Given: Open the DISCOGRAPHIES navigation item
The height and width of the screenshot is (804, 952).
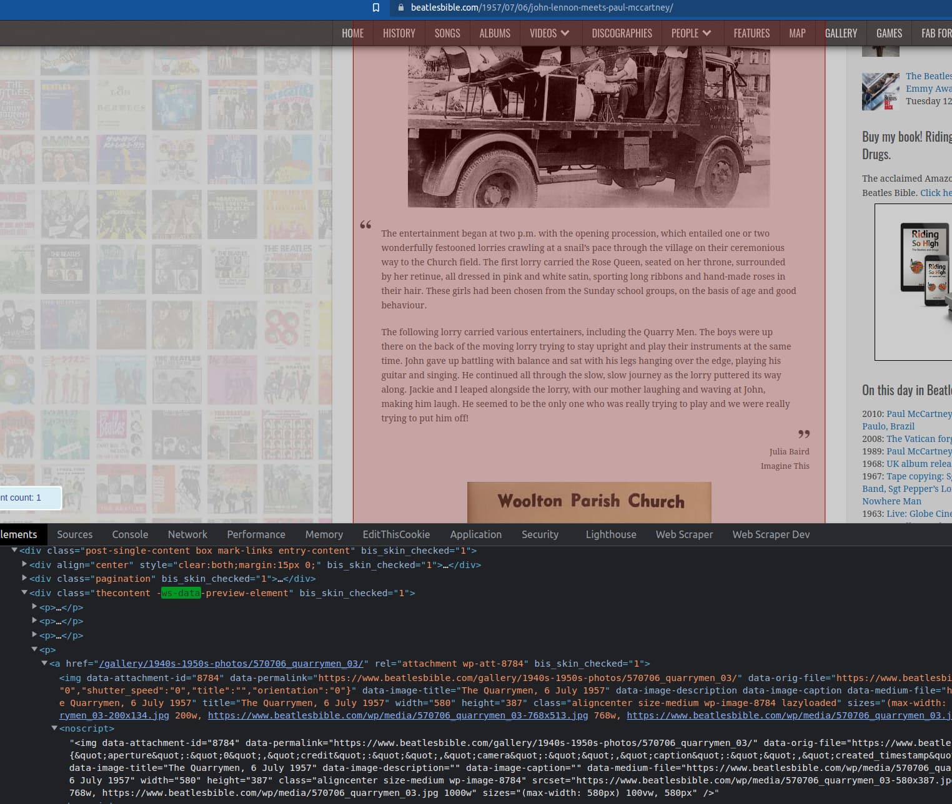Looking at the screenshot, I should 622,33.
